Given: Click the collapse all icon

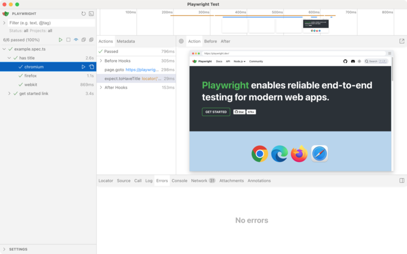Looking at the screenshot, I should (83, 40).
